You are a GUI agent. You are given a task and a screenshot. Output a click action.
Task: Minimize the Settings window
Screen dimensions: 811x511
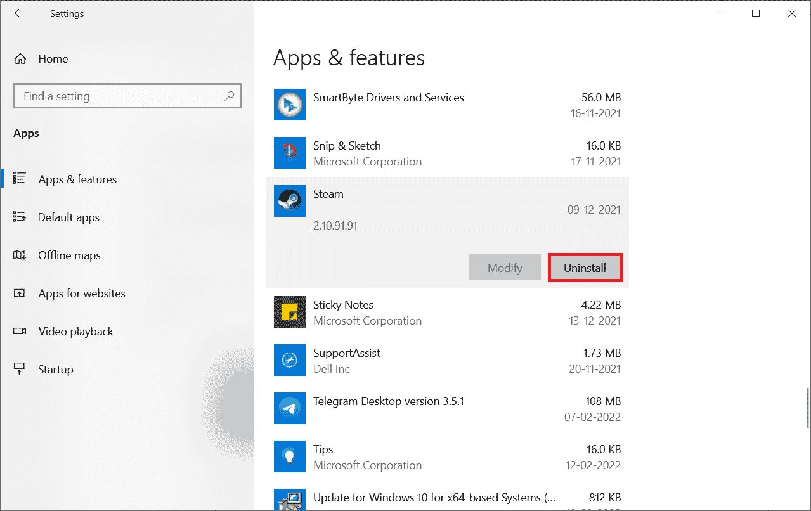tap(718, 13)
